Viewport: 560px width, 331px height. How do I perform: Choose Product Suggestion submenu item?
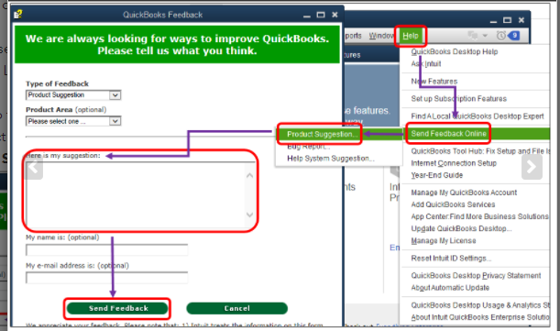click(322, 135)
